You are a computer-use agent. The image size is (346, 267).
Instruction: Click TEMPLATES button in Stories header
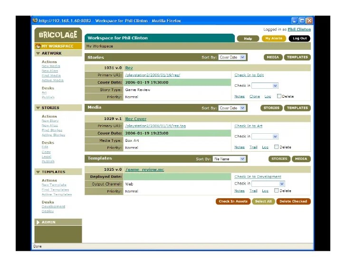click(297, 57)
